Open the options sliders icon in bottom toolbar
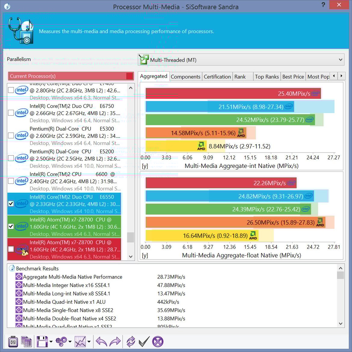Image resolution: width=352 pixels, height=352 pixels. (x=13, y=341)
